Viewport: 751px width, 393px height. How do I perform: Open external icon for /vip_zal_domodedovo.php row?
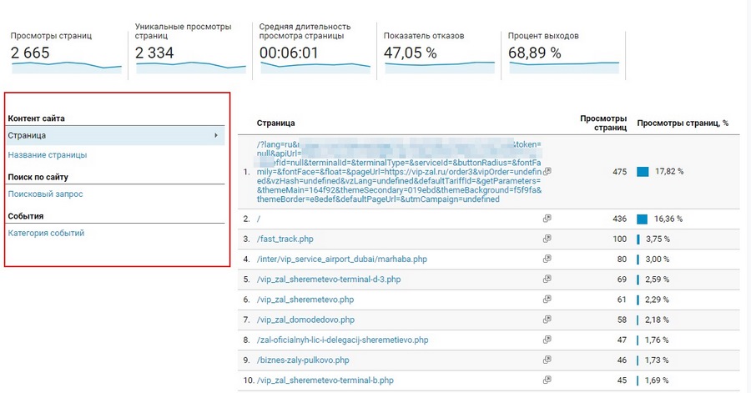tap(547, 320)
